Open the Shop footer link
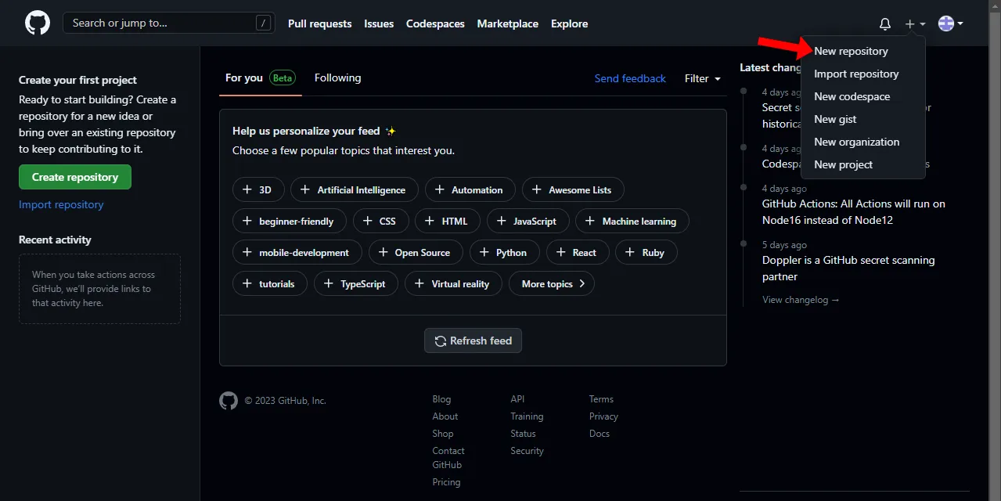This screenshot has width=1001, height=501. (443, 434)
